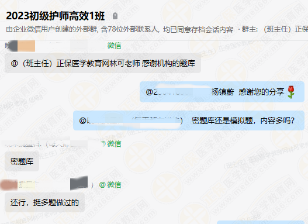Click the blurred @ mention in the 内容多吗 message
The width and height of the screenshot is (308, 224).
pyautogui.click(x=131, y=120)
